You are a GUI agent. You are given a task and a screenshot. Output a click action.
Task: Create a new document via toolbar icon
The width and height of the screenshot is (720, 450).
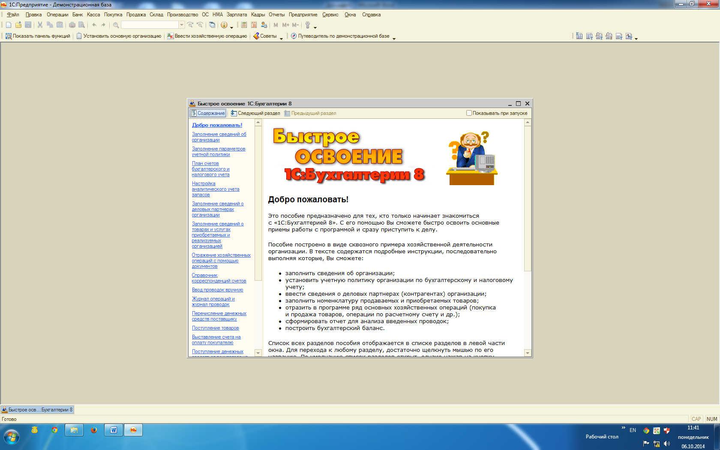[9, 25]
